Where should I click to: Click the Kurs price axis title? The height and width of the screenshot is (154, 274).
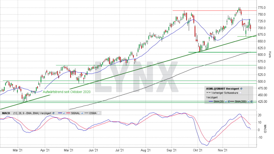pos(269,55)
